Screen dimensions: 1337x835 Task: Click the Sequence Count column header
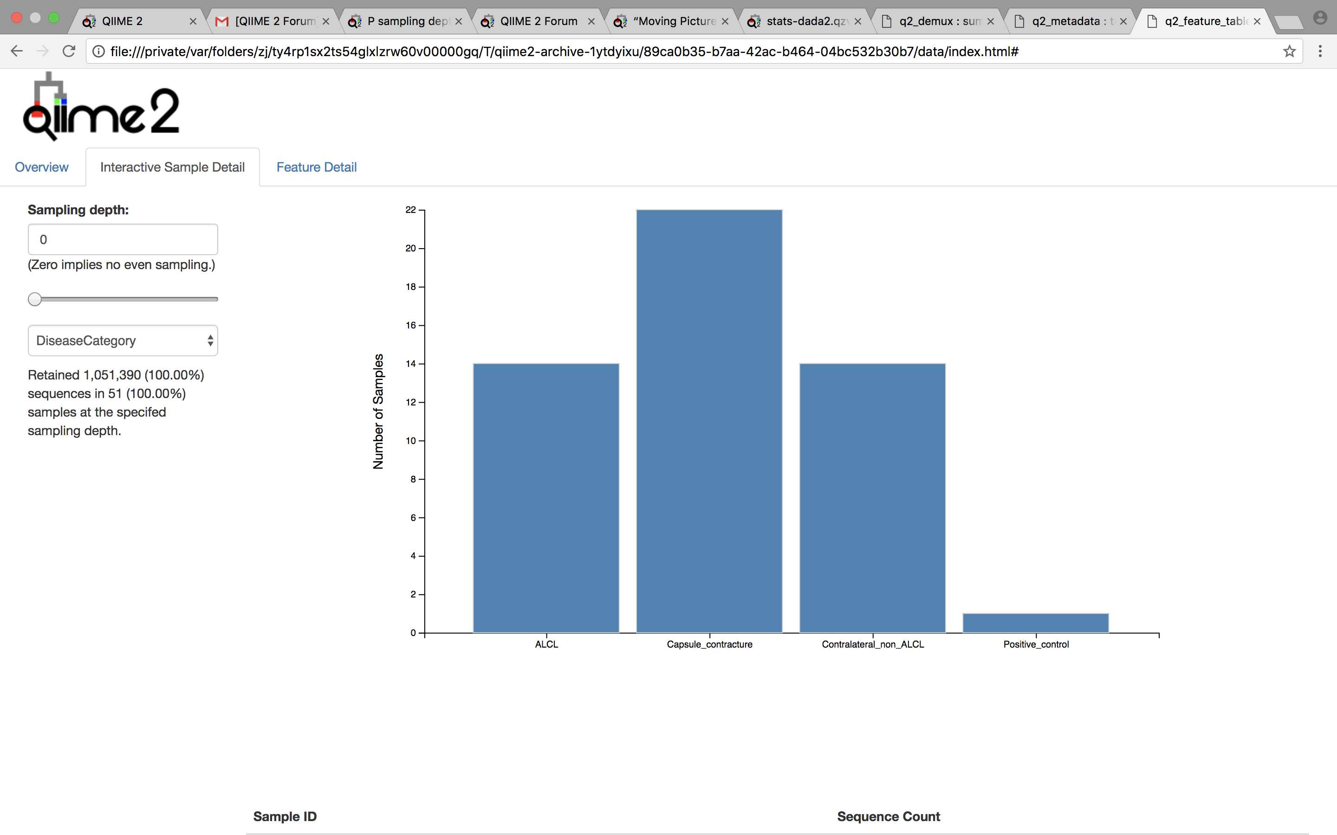[888, 816]
